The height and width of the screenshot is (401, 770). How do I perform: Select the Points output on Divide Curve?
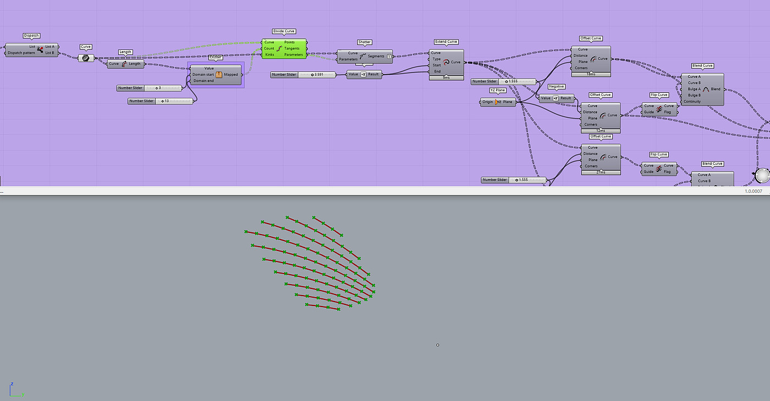290,42
